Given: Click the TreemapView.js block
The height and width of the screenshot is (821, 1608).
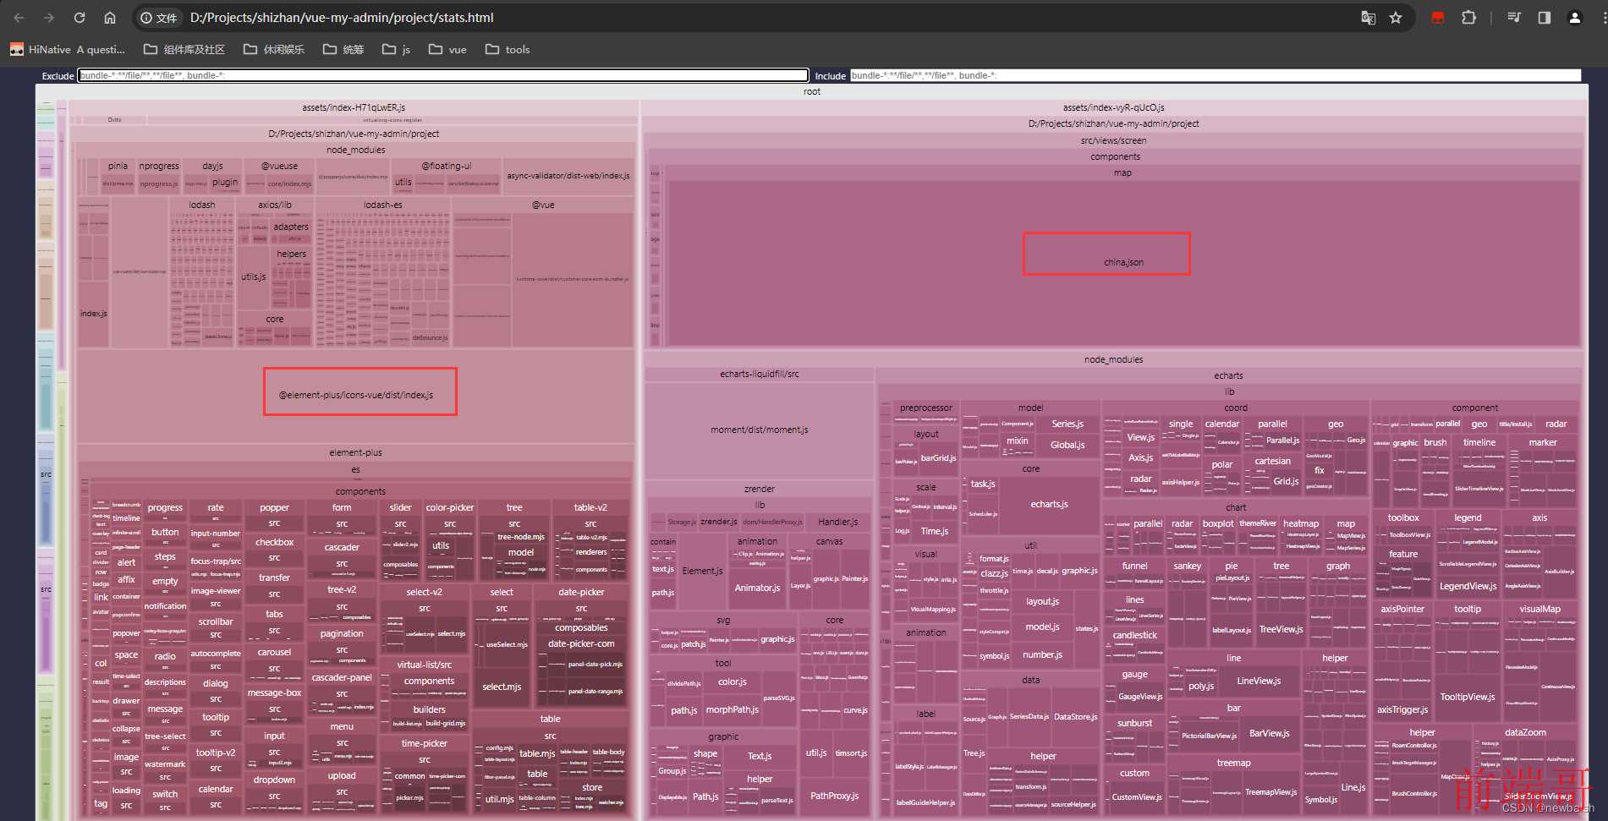Looking at the screenshot, I should pos(1270,791).
